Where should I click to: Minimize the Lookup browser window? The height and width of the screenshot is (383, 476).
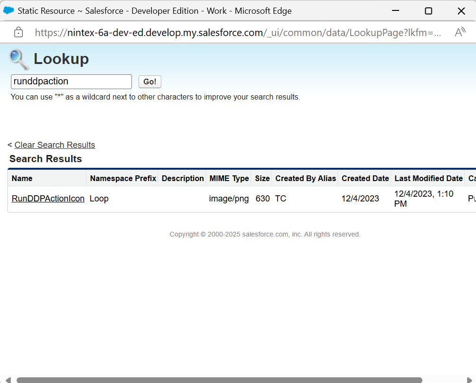[x=395, y=10]
